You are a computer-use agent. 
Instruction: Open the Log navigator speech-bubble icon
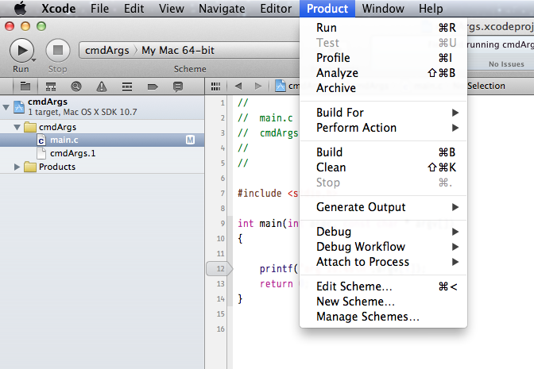(x=178, y=86)
